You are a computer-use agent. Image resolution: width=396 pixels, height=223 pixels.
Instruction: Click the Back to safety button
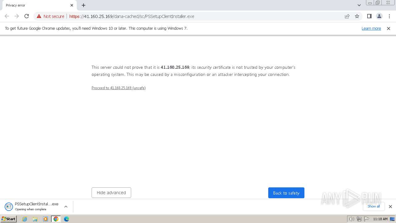[286, 193]
